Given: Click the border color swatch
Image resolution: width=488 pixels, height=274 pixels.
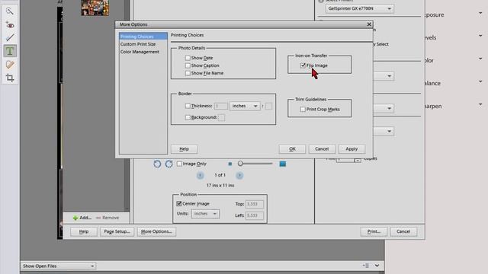Looking at the screenshot, I should pyautogui.click(x=268, y=107).
